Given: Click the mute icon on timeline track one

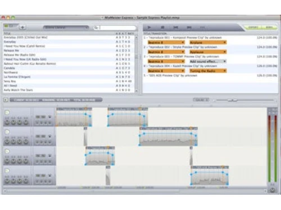Looking at the screenshot, I should (x=49, y=117).
